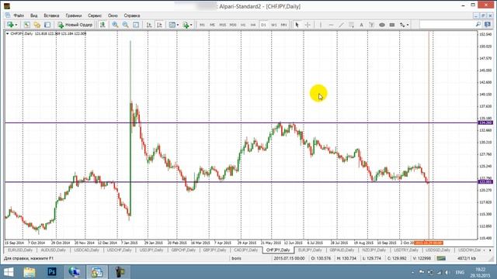Select the ellipse drawing tool
Image resolution: width=497 pixels, height=279 pixels.
(382, 25)
